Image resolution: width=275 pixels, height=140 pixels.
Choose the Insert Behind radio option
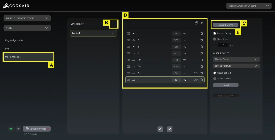215,73
